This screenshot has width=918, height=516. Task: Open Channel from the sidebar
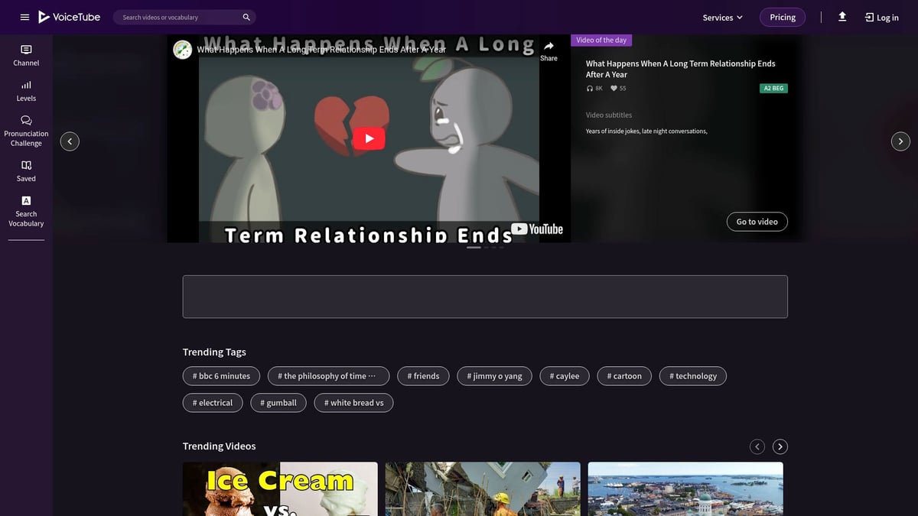click(26, 55)
